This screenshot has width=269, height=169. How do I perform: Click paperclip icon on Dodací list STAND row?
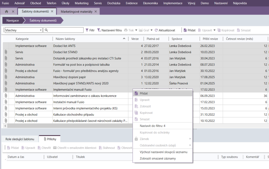tap(6, 52)
